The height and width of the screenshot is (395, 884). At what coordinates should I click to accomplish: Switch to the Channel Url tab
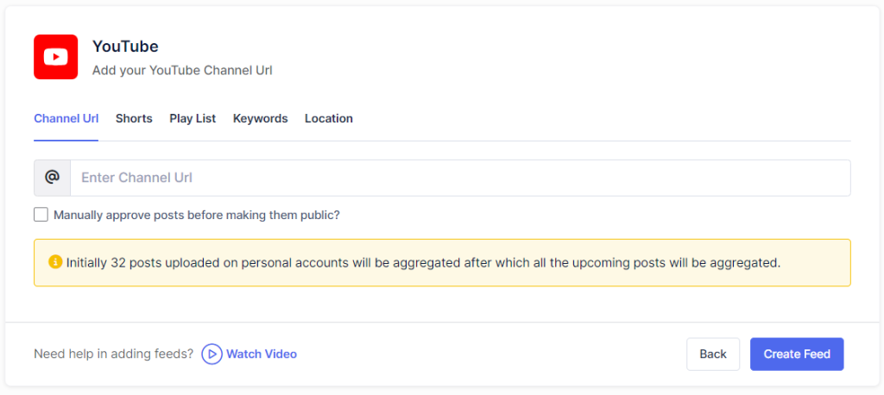coord(66,118)
